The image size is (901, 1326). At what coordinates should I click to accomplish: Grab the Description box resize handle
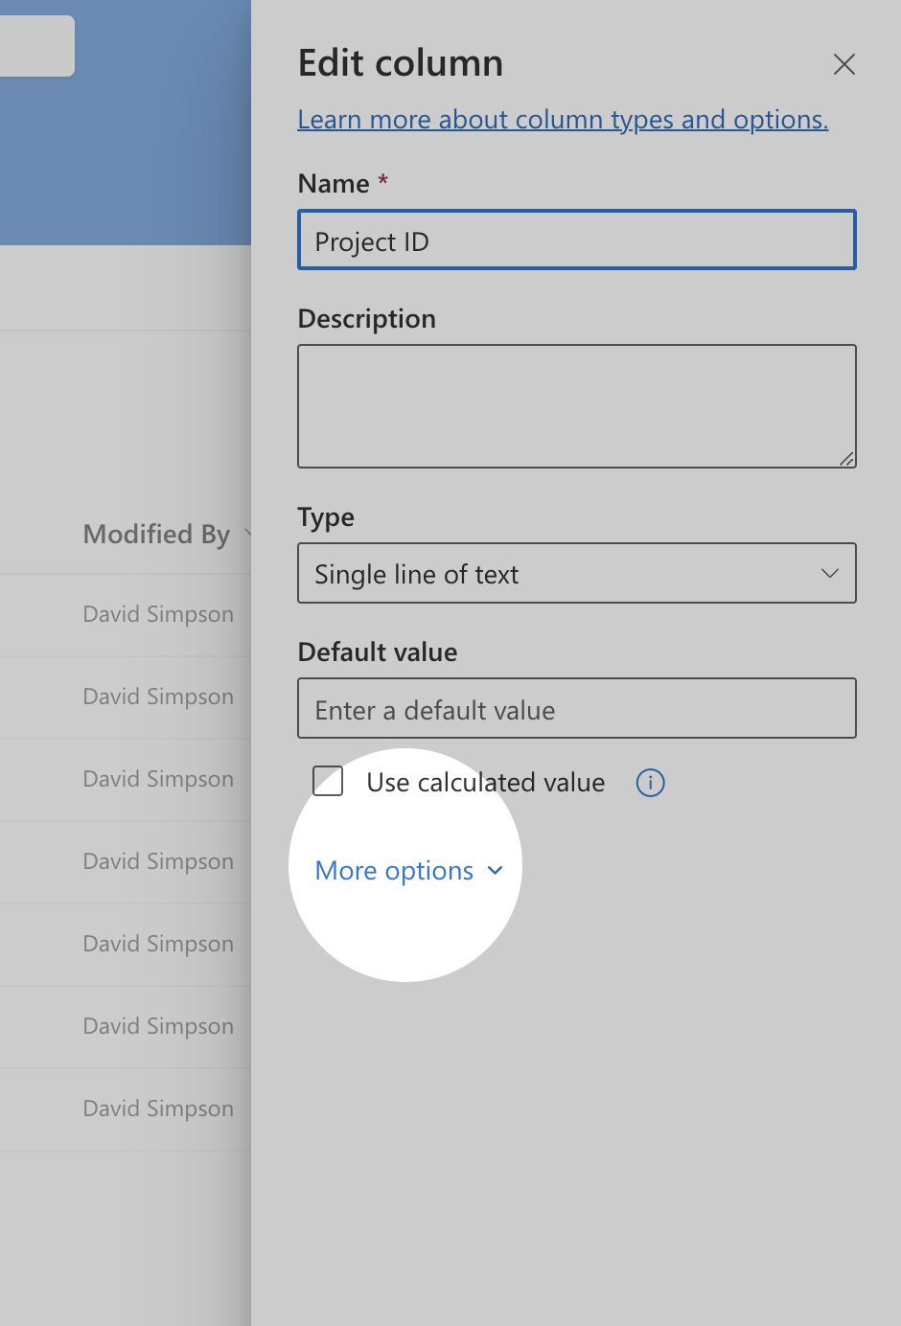point(846,459)
